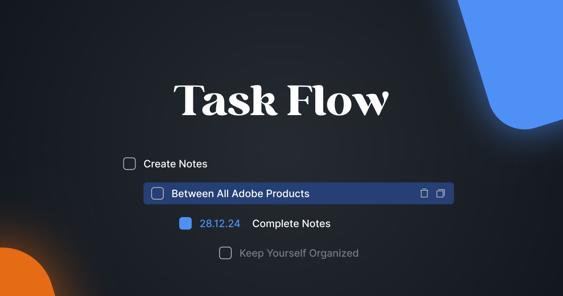
Task: Select the Keep Yourself Organized text
Action: 299,253
